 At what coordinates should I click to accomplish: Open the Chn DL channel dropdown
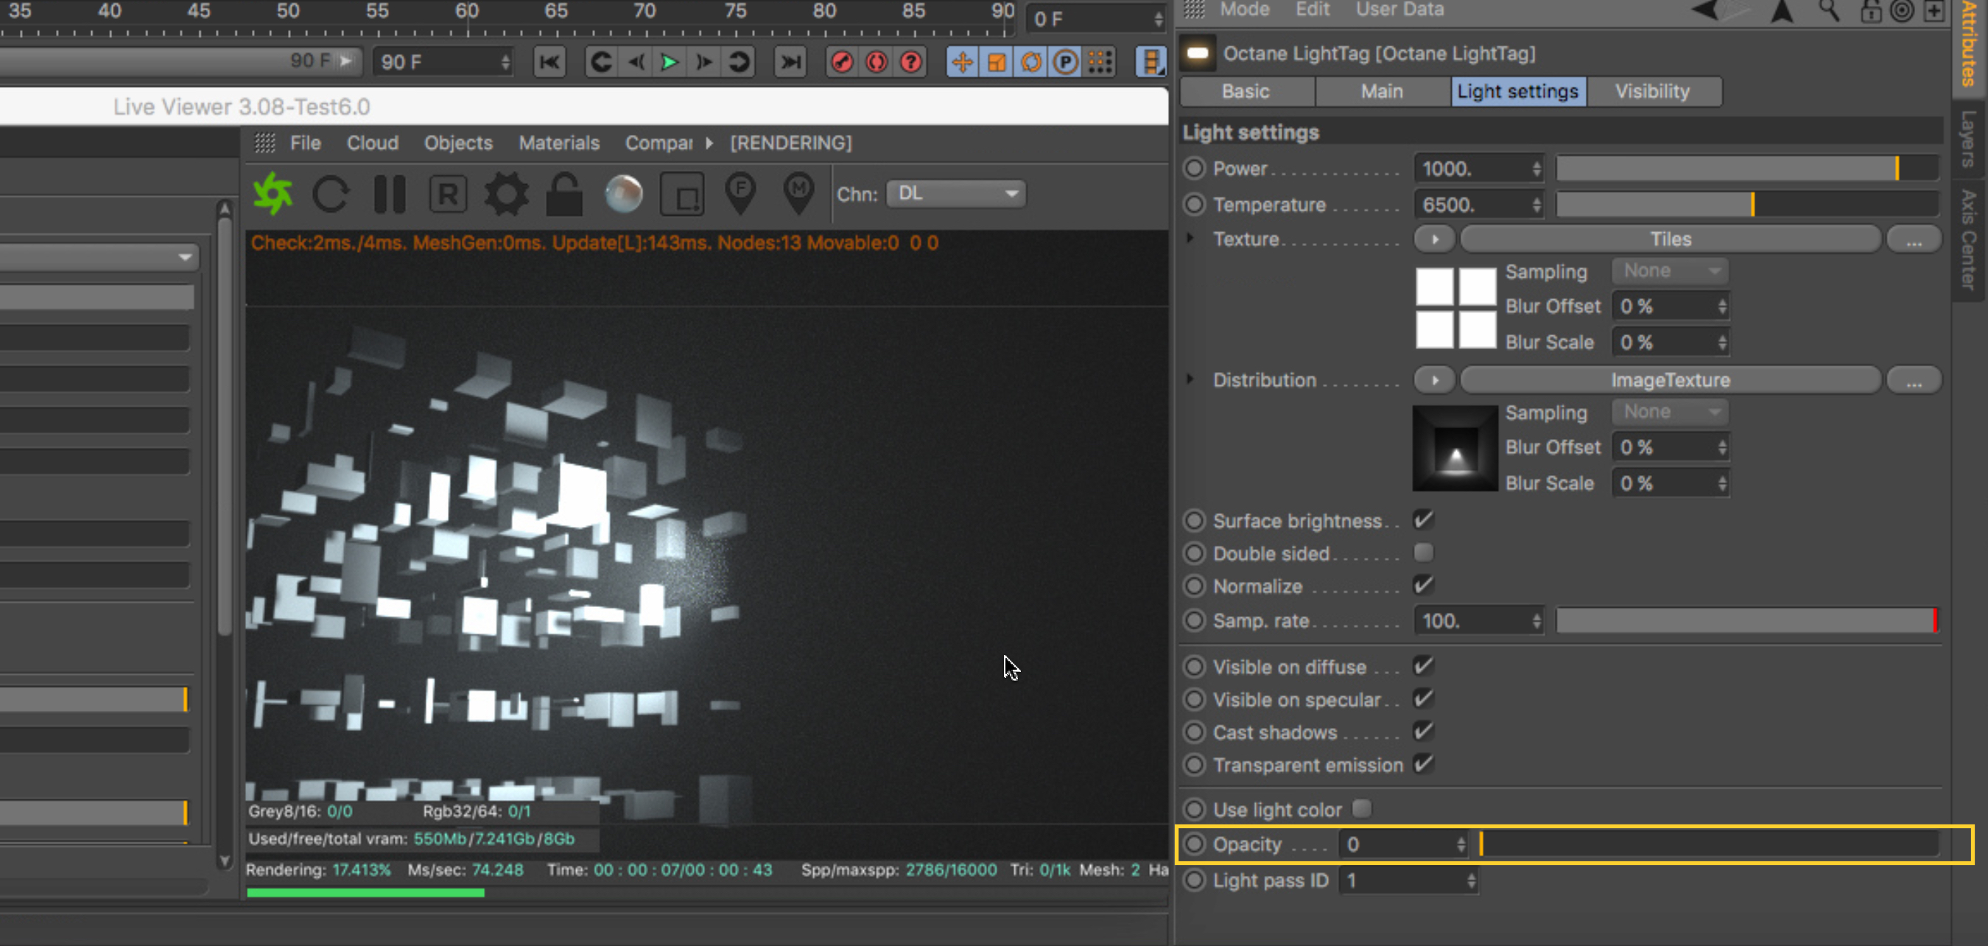[955, 193]
